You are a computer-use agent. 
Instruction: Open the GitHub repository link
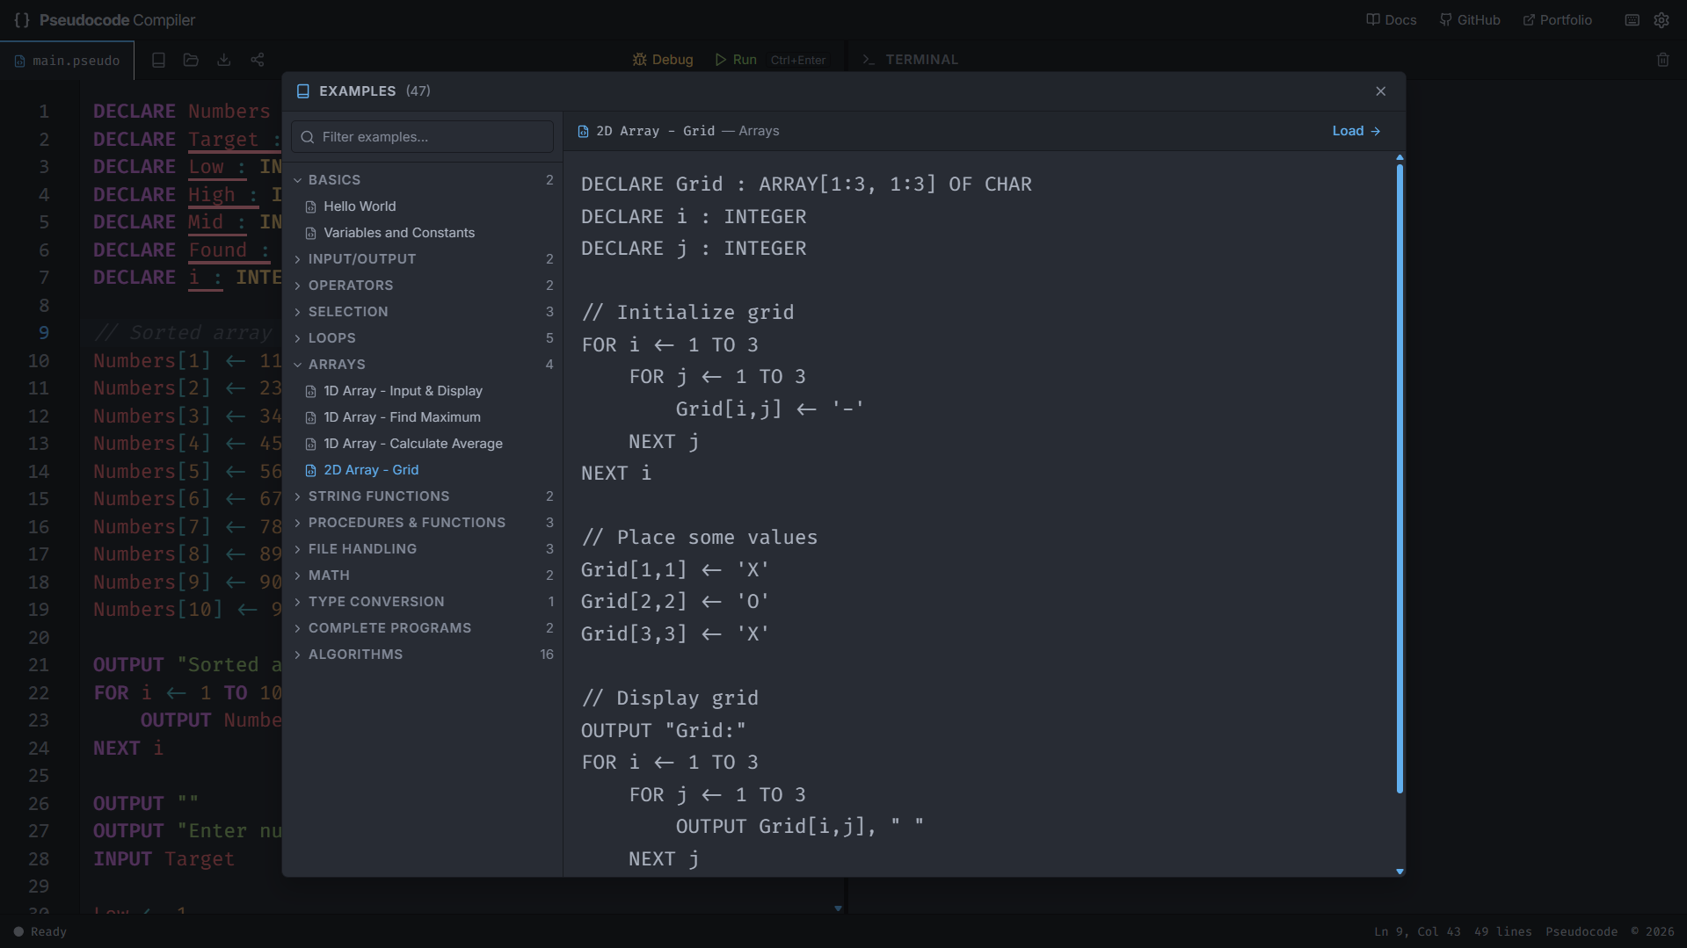point(1470,19)
